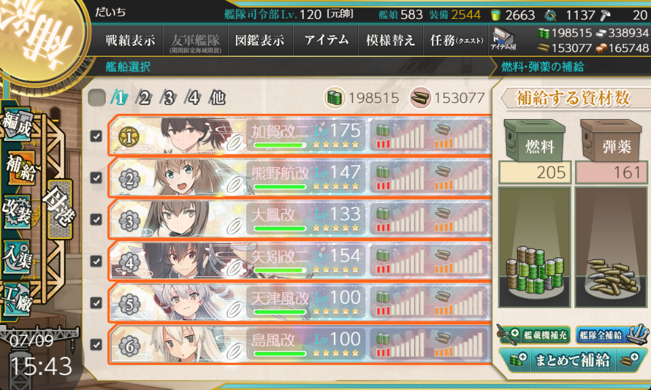Uncheck the 大鳳改 ship checkbox
651x390 pixels.
[x=96, y=219]
